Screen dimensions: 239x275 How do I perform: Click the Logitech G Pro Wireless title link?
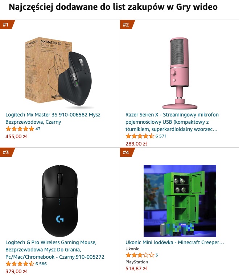(x=55, y=250)
